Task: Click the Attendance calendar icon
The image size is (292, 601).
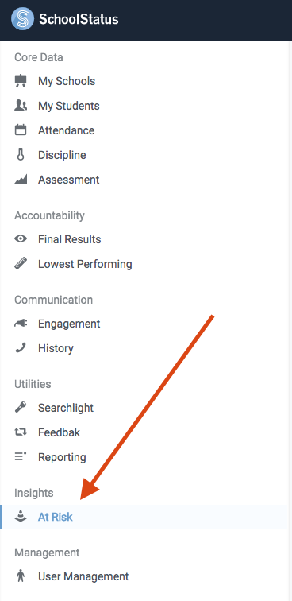Action: pyautogui.click(x=21, y=130)
